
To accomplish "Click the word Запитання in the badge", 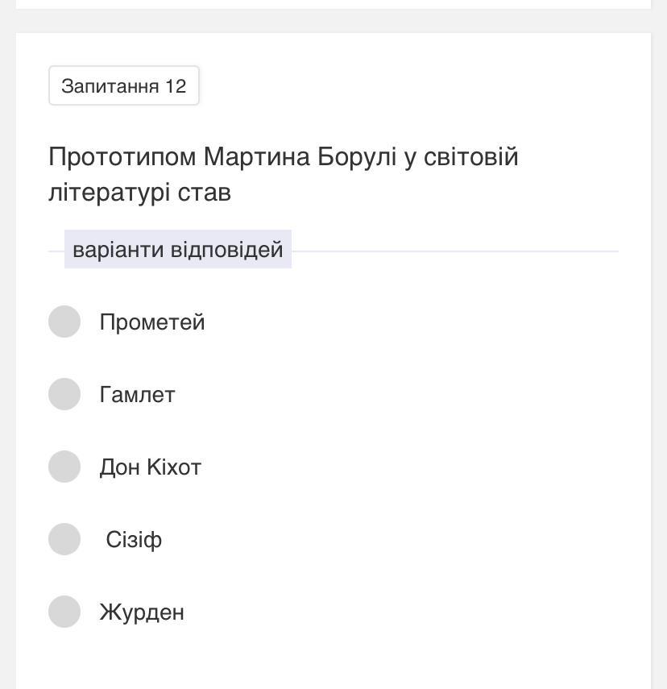I will pyautogui.click(x=110, y=86).
